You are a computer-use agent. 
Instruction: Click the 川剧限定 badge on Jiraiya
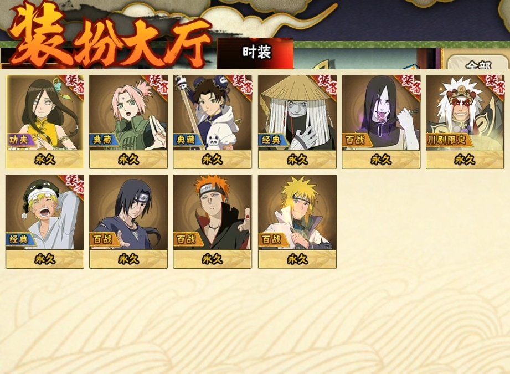tap(447, 140)
